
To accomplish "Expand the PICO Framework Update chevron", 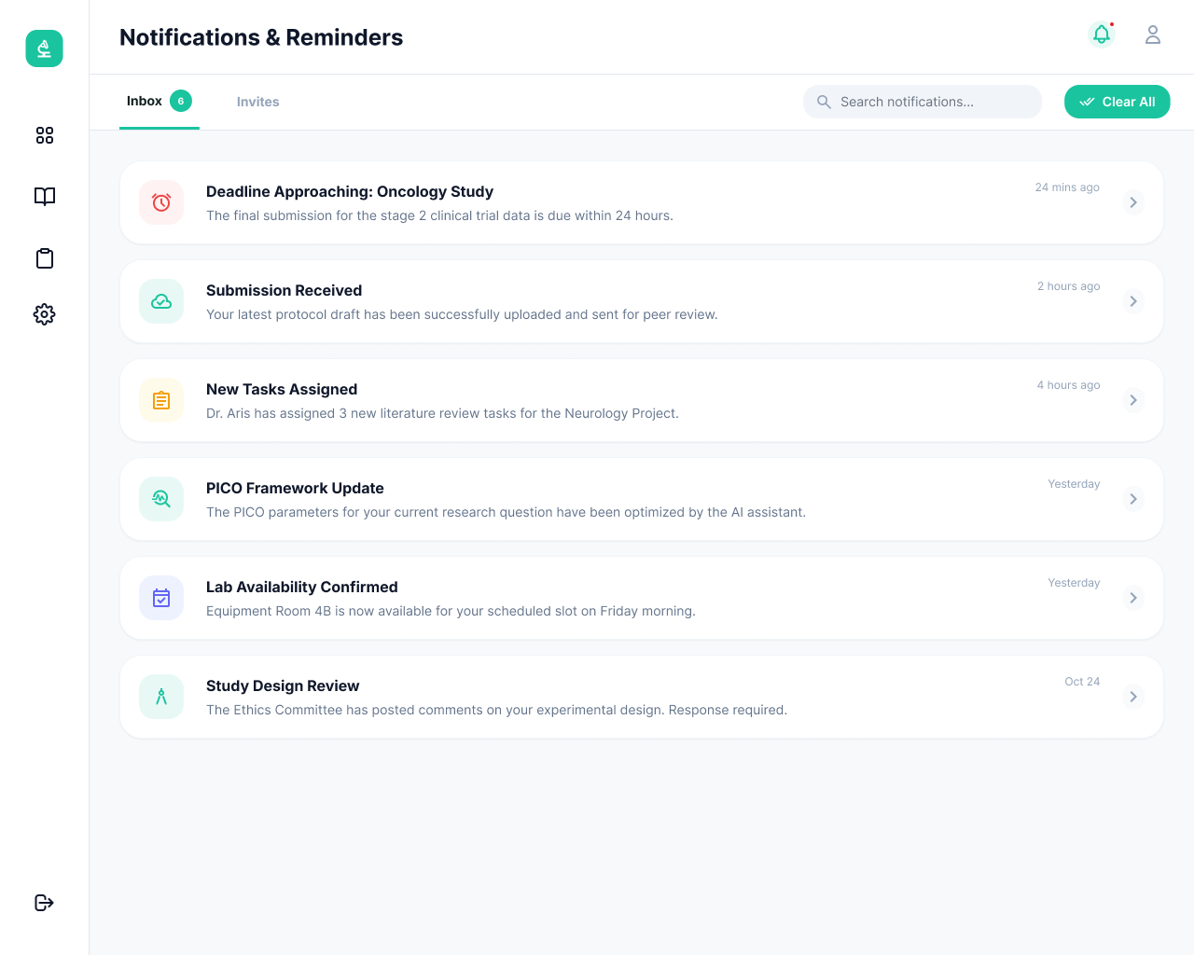I will pyautogui.click(x=1133, y=499).
